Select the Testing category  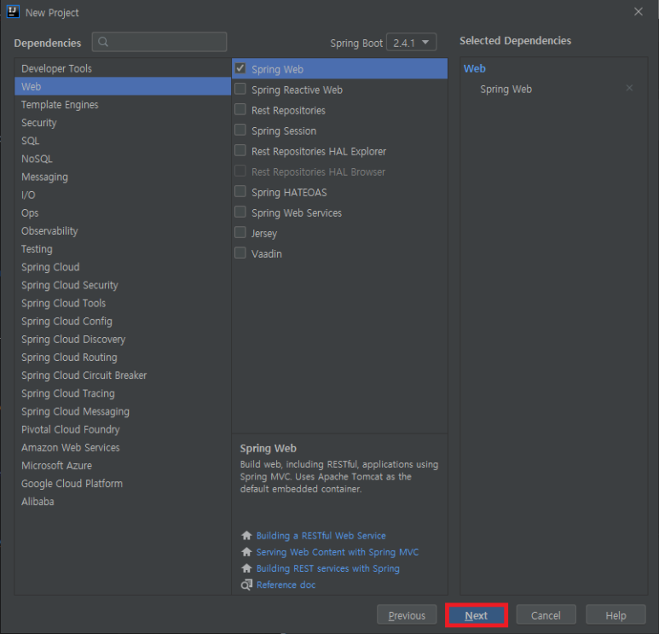click(x=123, y=248)
